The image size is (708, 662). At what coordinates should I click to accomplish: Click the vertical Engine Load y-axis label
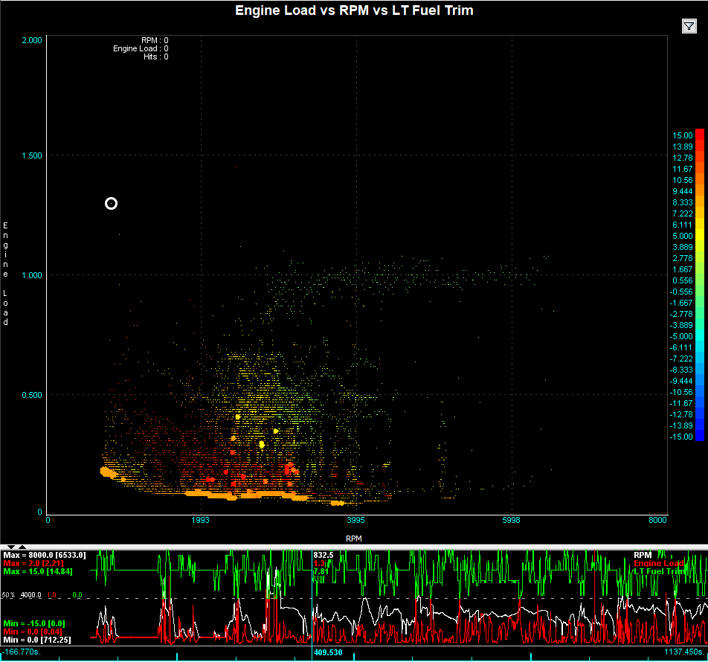click(6, 274)
